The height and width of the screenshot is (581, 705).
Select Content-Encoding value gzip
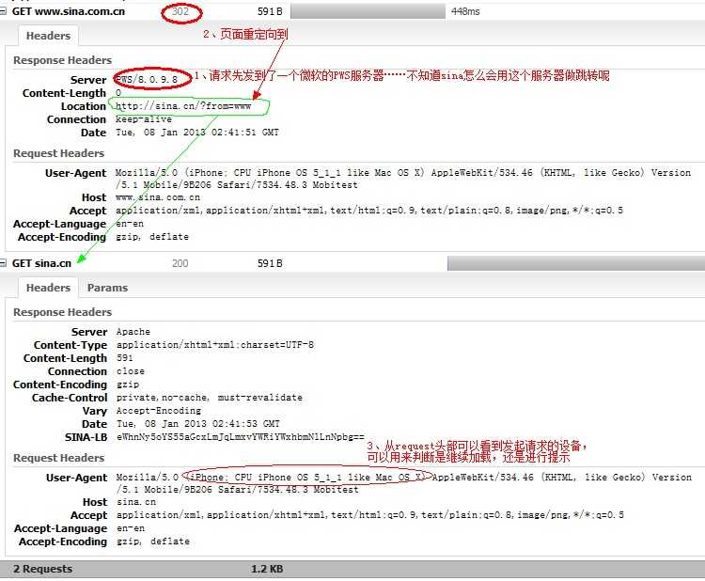click(x=128, y=385)
